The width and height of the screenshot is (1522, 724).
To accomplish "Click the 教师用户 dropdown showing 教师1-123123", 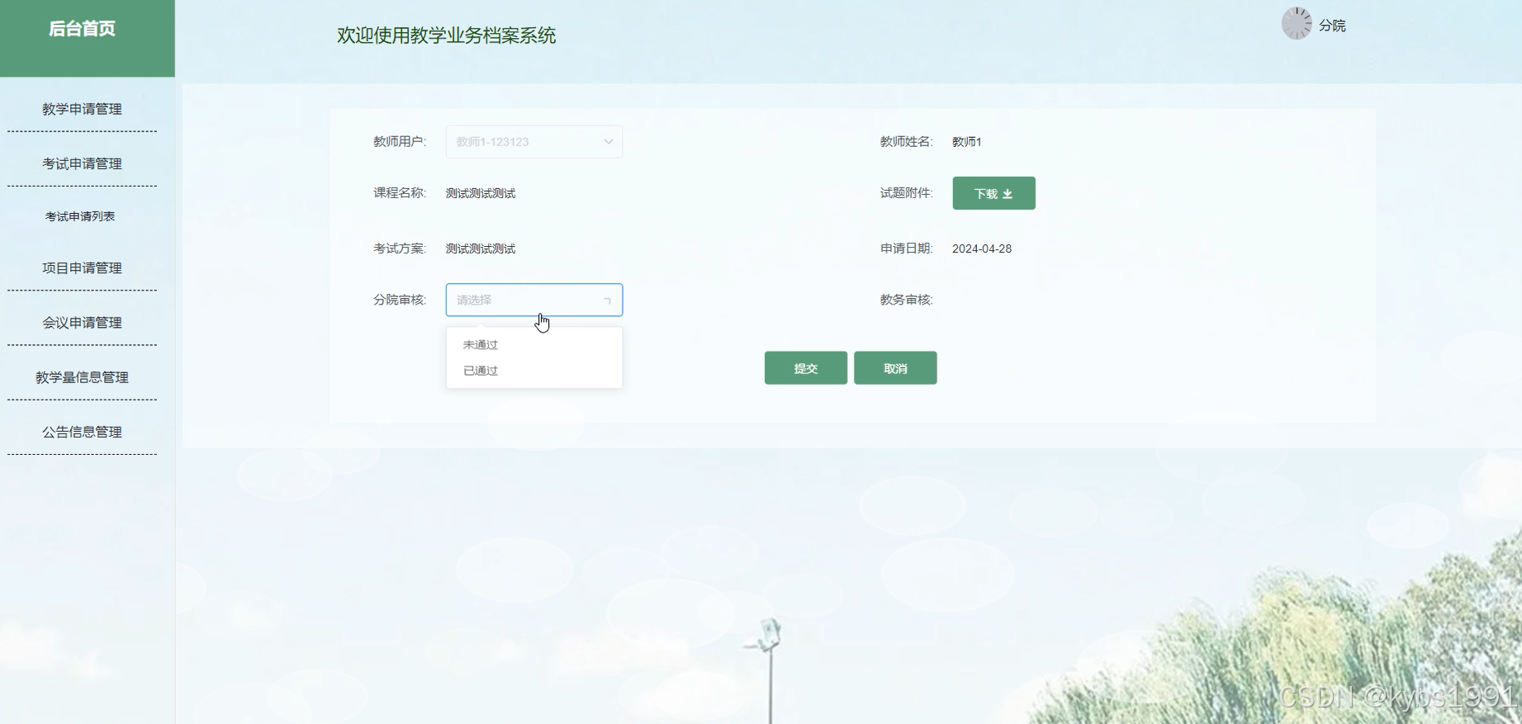I will tap(534, 142).
